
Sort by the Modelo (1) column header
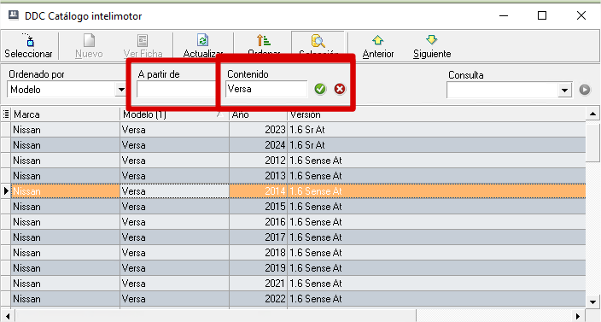[x=174, y=114]
